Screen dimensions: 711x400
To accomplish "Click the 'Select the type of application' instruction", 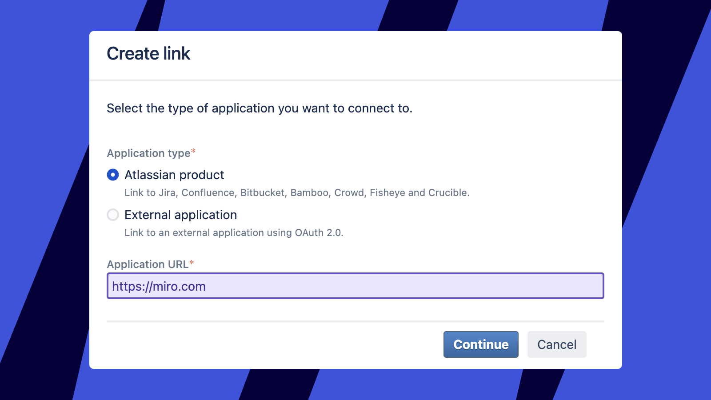I will click(x=260, y=108).
